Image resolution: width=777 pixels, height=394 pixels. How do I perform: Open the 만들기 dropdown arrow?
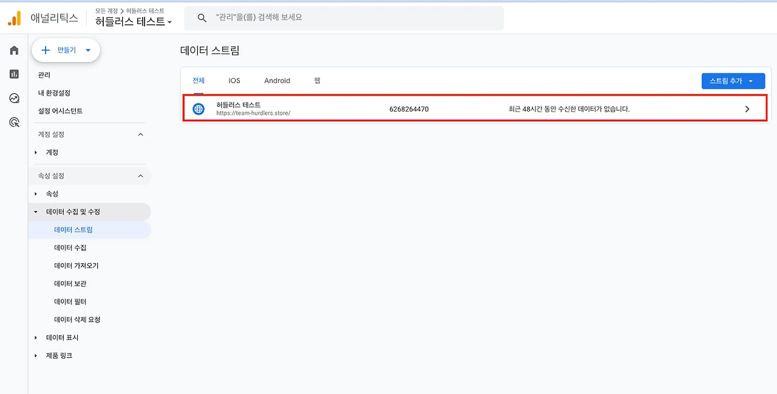click(x=88, y=50)
